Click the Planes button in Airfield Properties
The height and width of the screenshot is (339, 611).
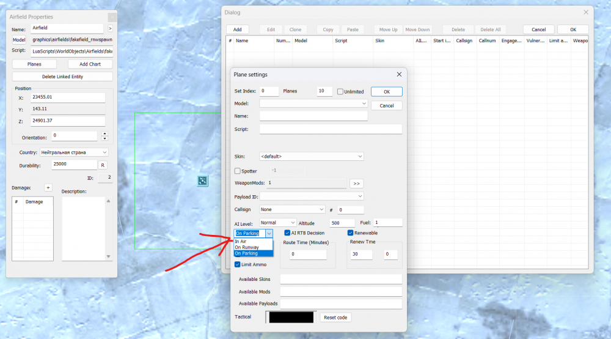pyautogui.click(x=34, y=64)
